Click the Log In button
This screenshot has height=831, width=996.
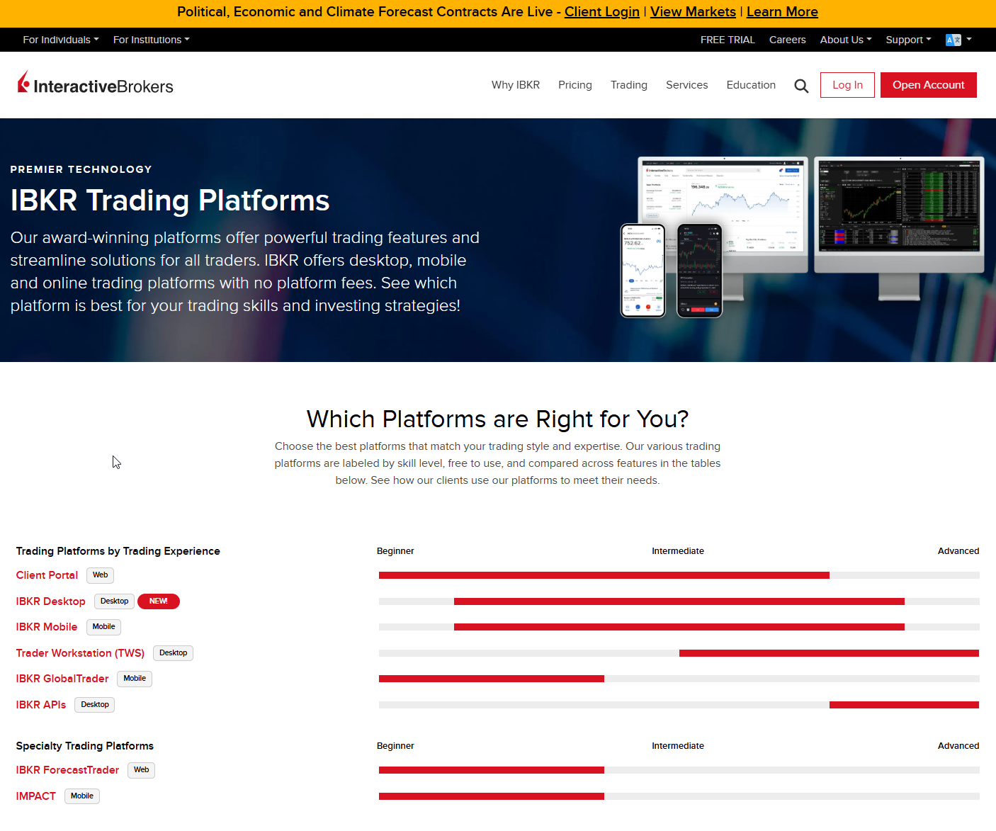click(847, 84)
